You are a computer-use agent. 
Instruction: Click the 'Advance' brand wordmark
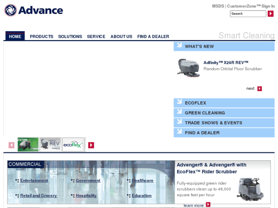coord(41,10)
